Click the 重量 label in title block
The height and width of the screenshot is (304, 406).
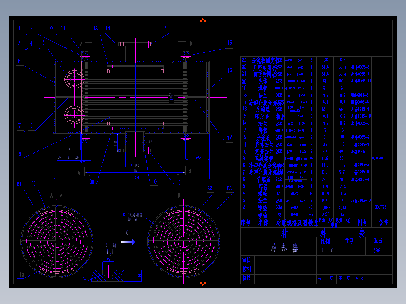378,241
